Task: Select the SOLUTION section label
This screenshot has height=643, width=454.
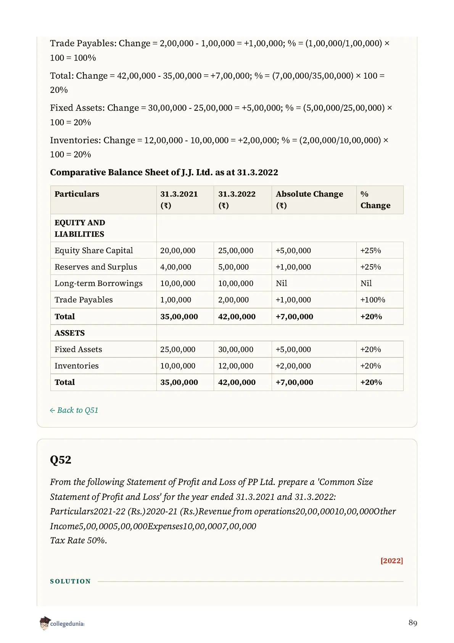Action: [x=71, y=581]
